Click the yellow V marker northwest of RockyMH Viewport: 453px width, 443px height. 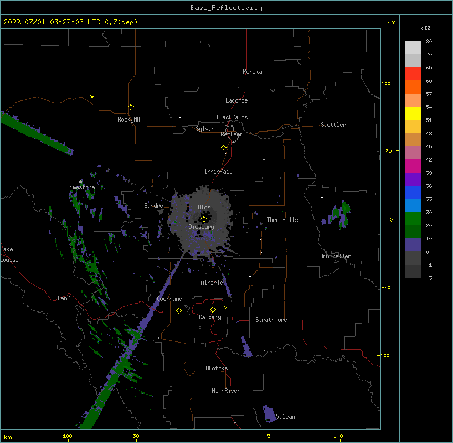coord(92,97)
